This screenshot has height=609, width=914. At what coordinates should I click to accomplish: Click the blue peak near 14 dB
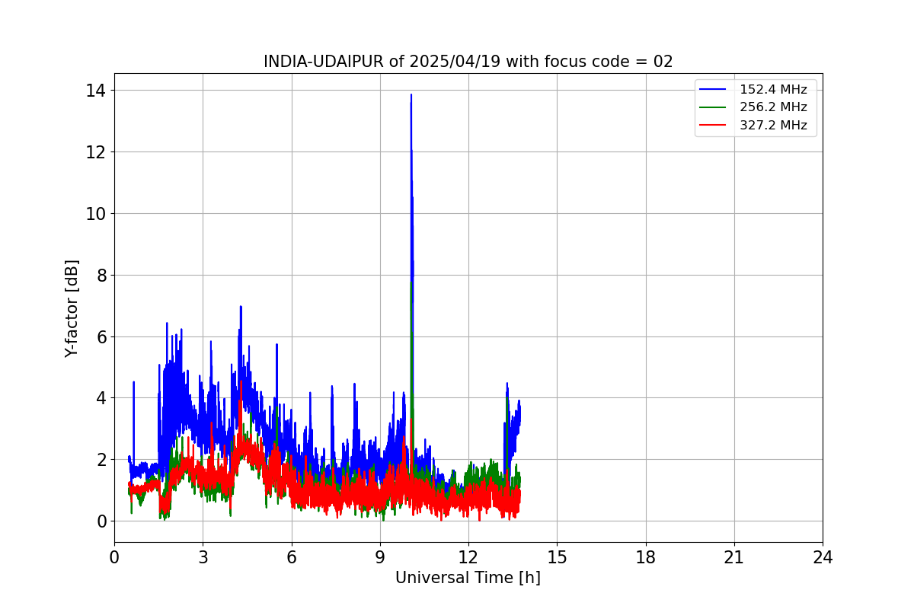(411, 96)
